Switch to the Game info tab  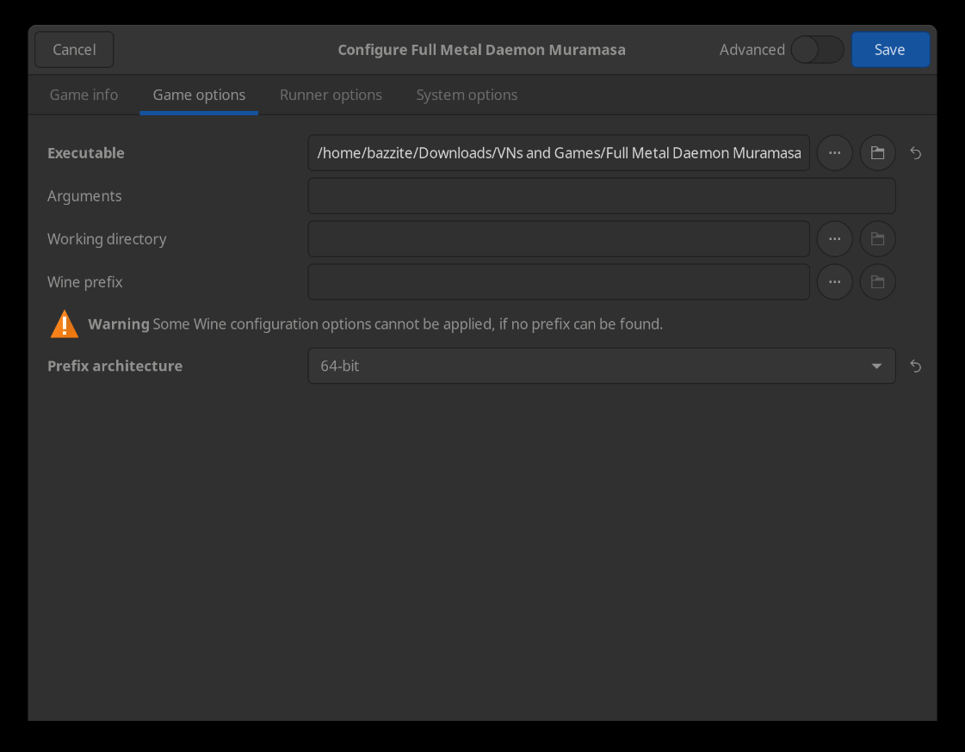tap(84, 95)
